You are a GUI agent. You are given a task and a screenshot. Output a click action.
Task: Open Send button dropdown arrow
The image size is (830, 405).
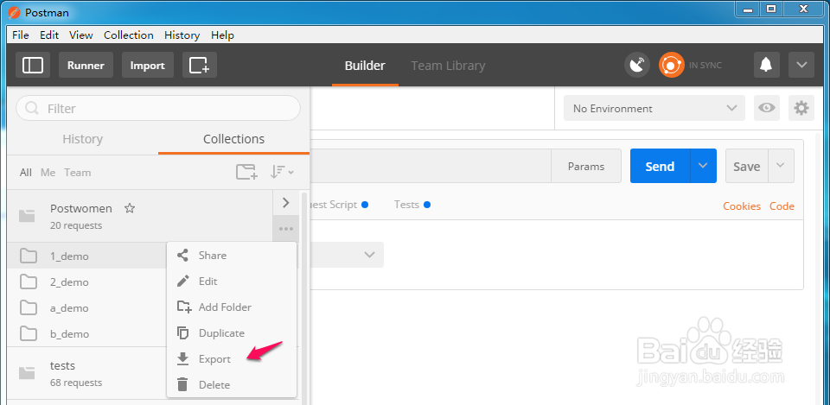tap(703, 166)
